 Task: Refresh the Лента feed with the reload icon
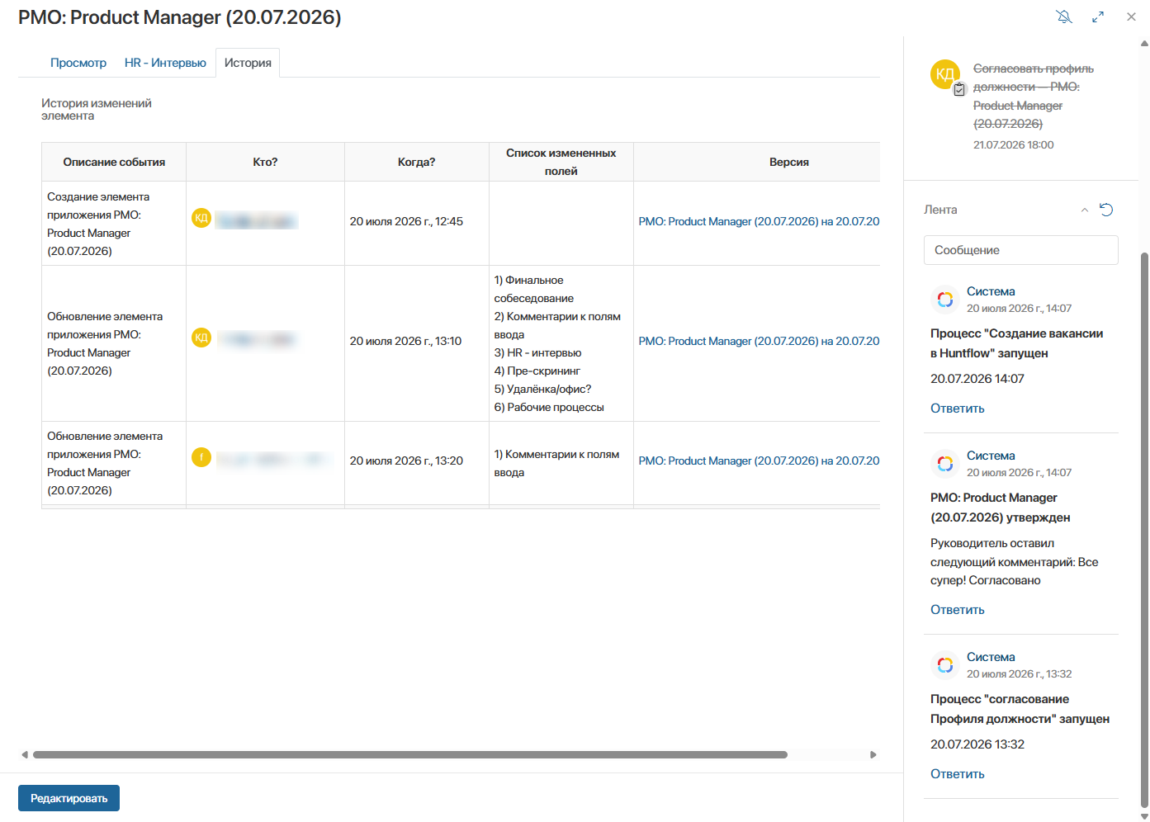[x=1107, y=210]
